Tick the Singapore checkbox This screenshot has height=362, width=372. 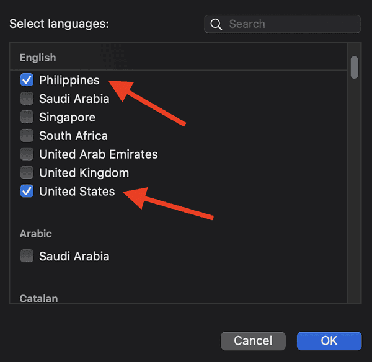tap(27, 117)
